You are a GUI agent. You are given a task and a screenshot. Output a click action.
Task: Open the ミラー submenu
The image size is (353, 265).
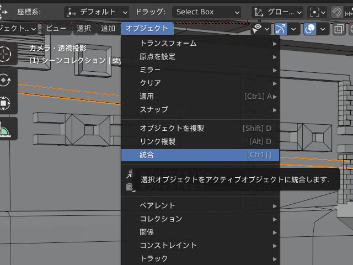point(200,70)
